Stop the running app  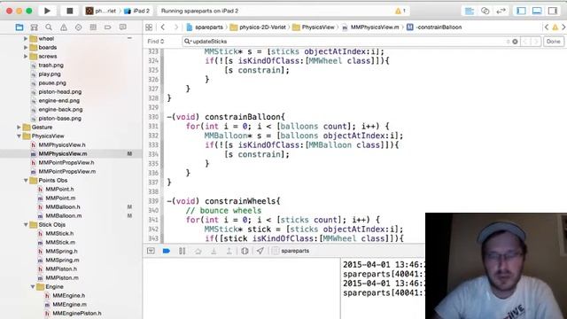69,11
